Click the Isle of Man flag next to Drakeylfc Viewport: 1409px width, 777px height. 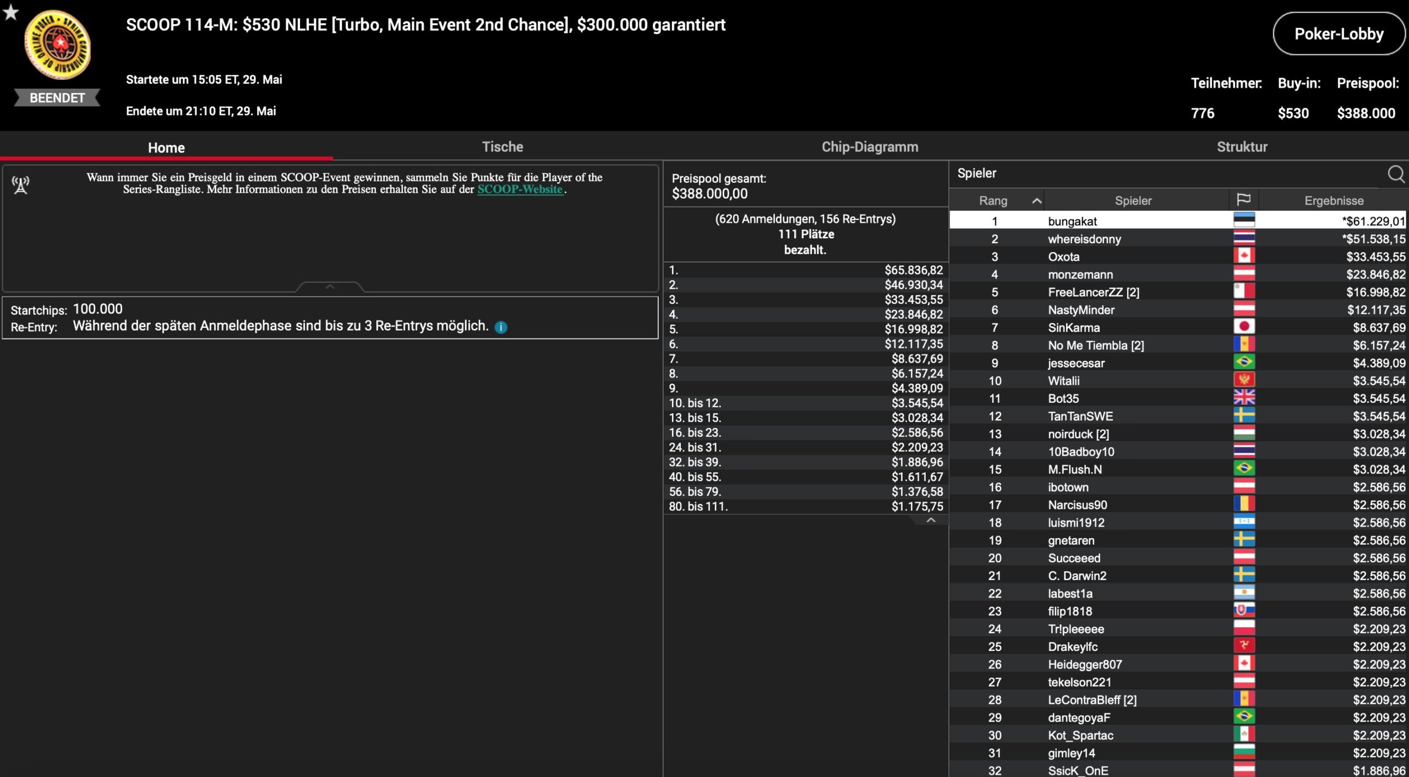(1244, 646)
